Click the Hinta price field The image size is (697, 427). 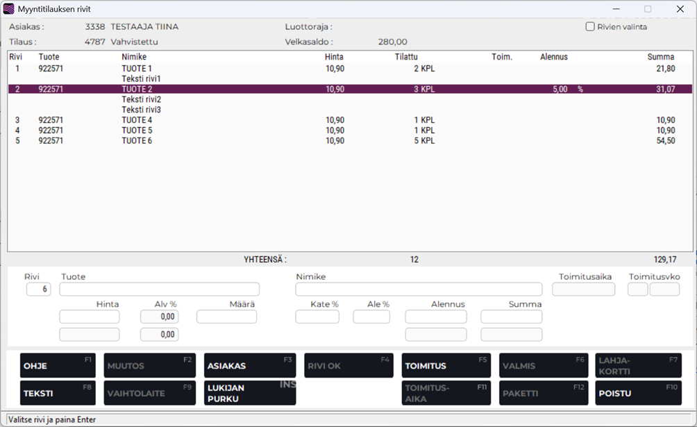coord(89,317)
